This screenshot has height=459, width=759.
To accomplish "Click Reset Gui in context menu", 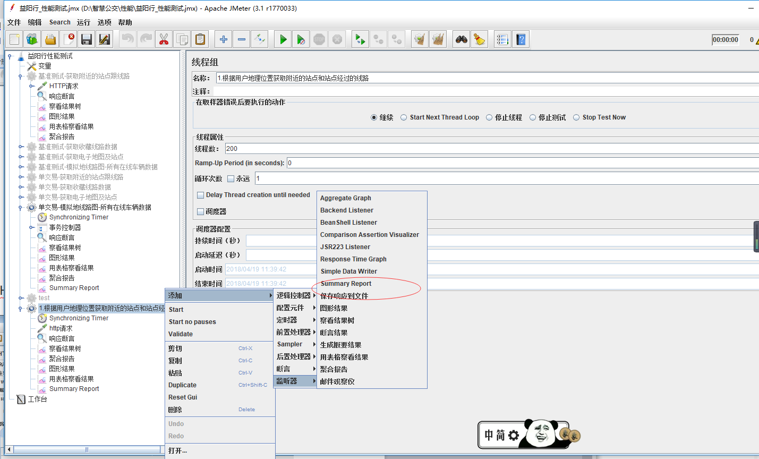I will pos(220,397).
